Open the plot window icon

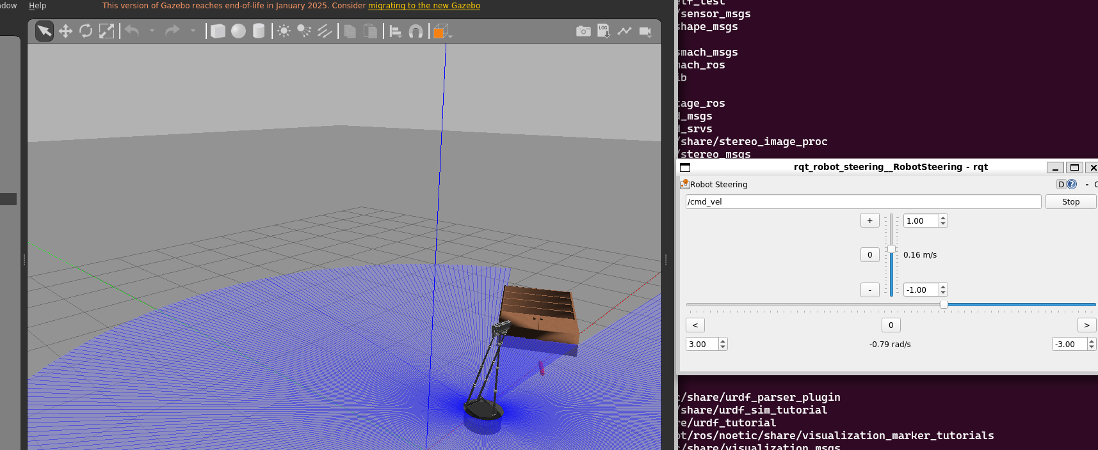click(624, 31)
